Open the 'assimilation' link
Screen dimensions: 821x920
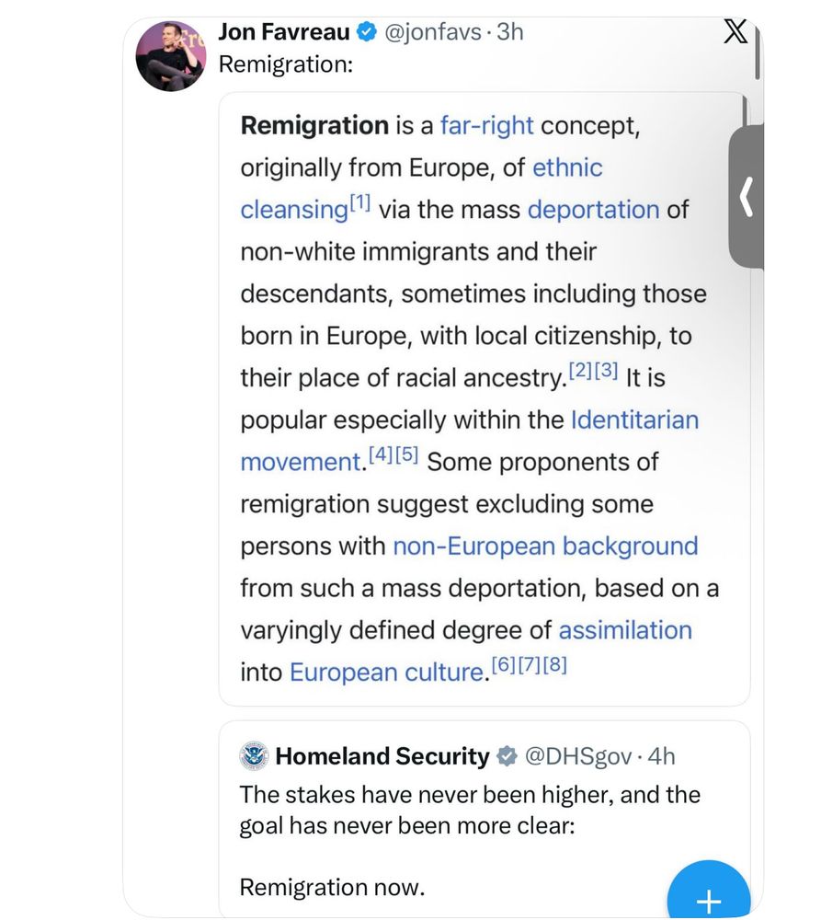click(625, 630)
